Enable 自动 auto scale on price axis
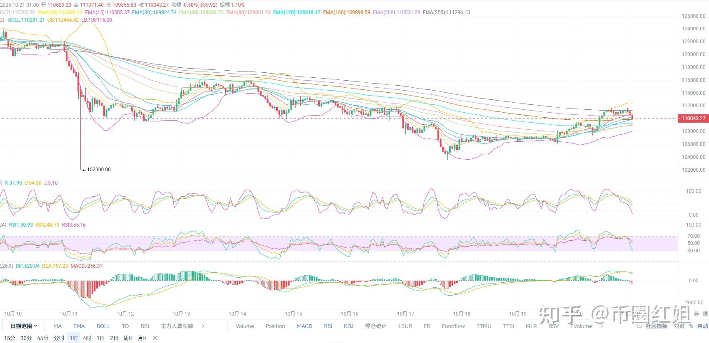 pos(703,326)
